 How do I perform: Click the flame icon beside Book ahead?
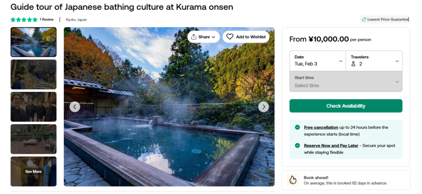pos(293,180)
